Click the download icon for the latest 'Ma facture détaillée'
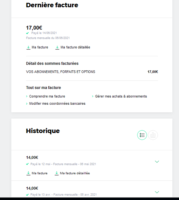 pos(57,48)
